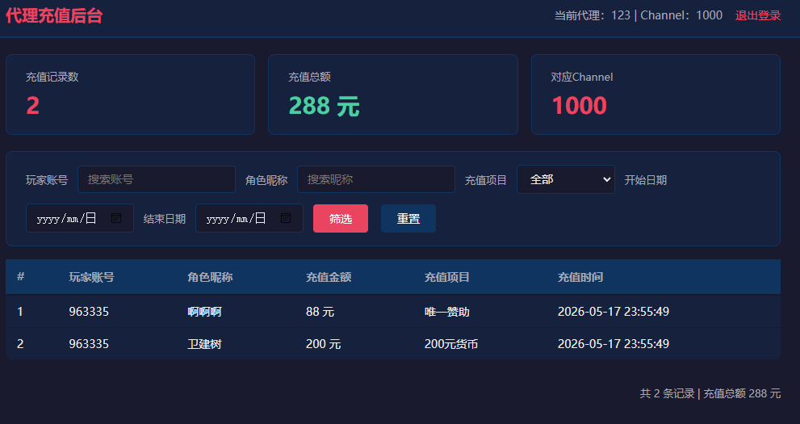Click the start date input field
The height and width of the screenshot is (424, 800).
80,218
